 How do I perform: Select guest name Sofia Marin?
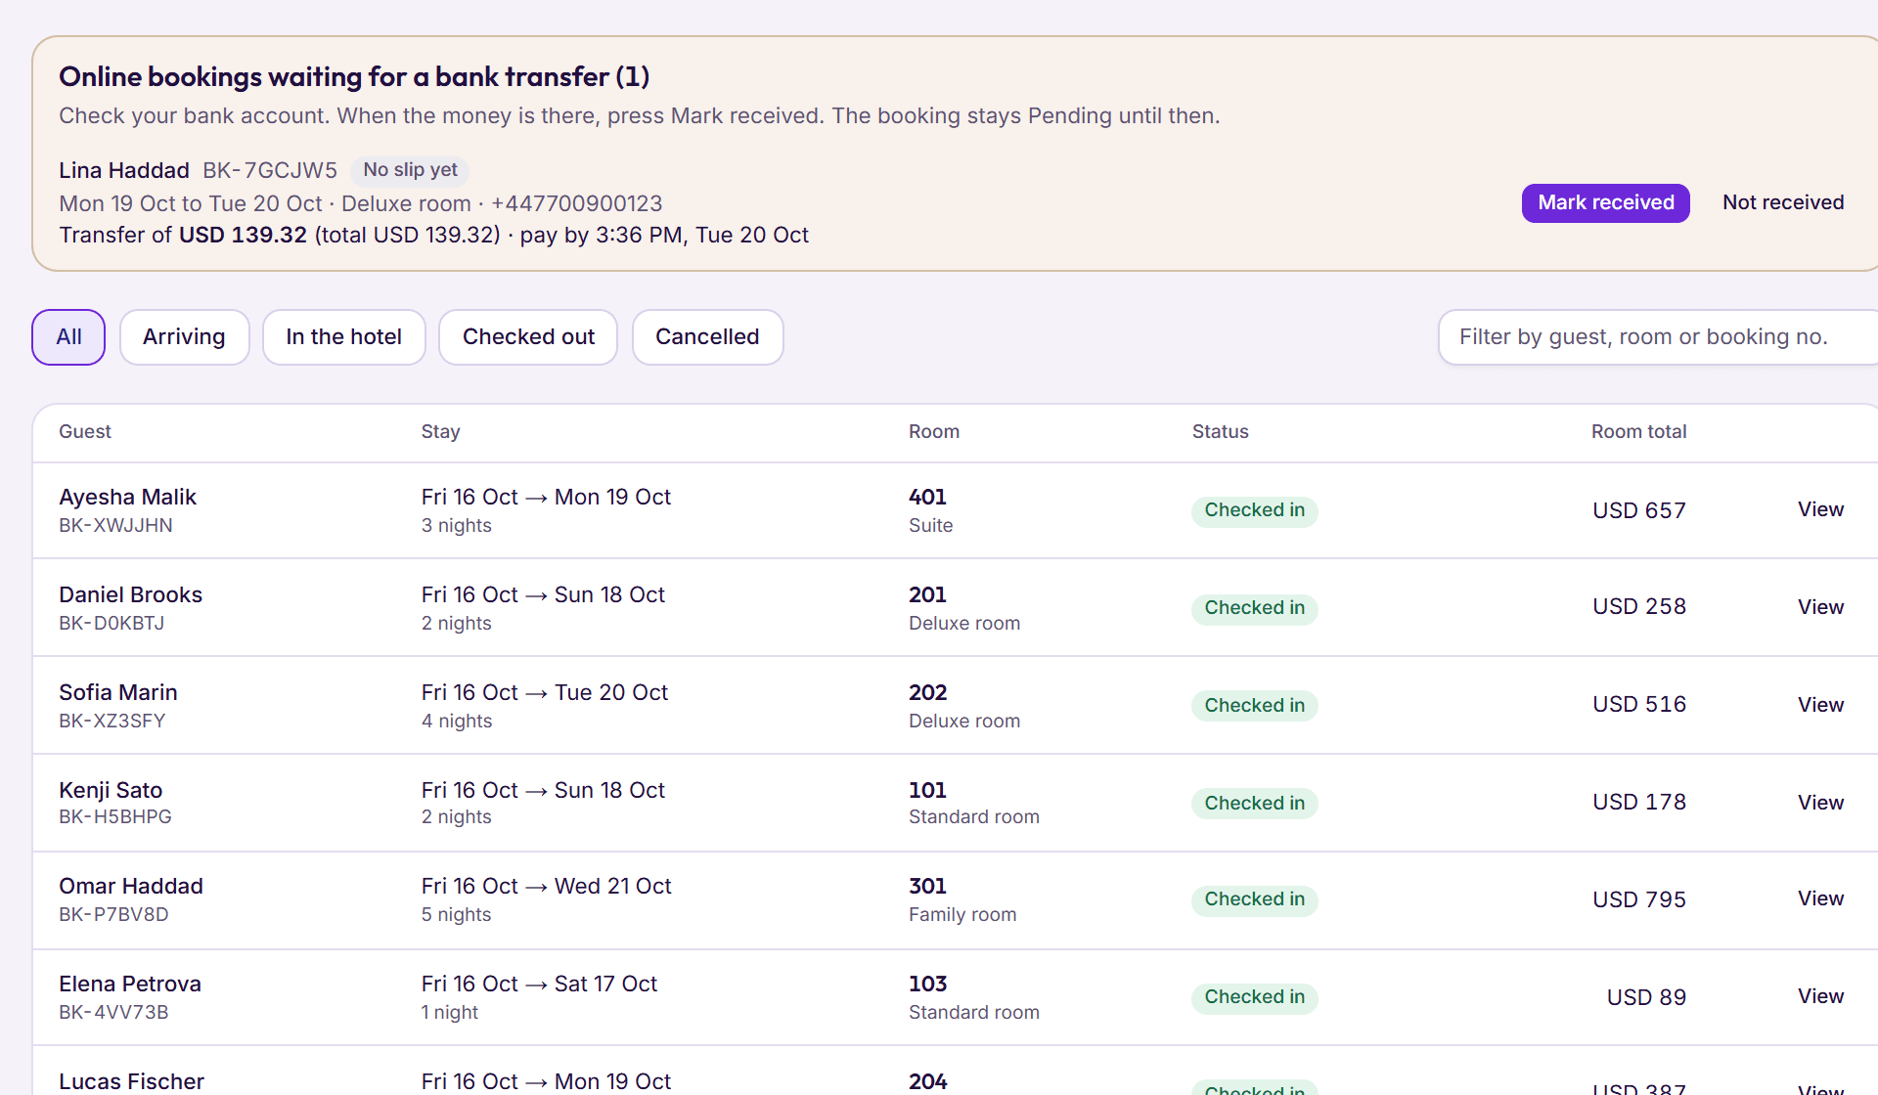tap(118, 692)
